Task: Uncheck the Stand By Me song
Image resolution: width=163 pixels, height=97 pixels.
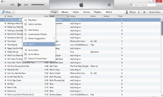Action: tap(5, 70)
